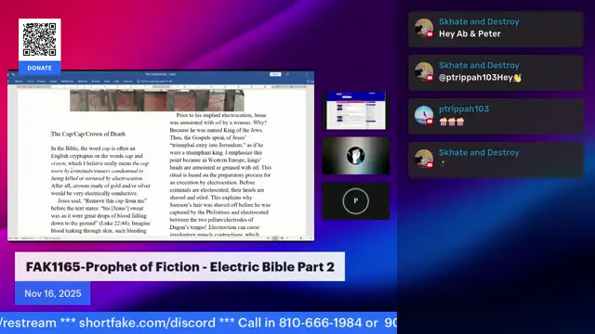Screen dimensions: 595x334
Task: Click the paragraph starting "In the Bible, the word cup"
Action: tap(101, 171)
